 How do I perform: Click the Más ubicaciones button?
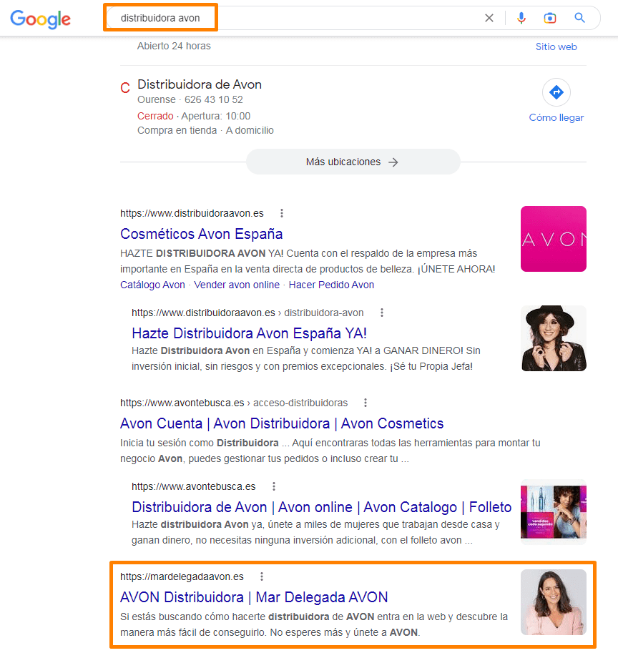tap(353, 162)
